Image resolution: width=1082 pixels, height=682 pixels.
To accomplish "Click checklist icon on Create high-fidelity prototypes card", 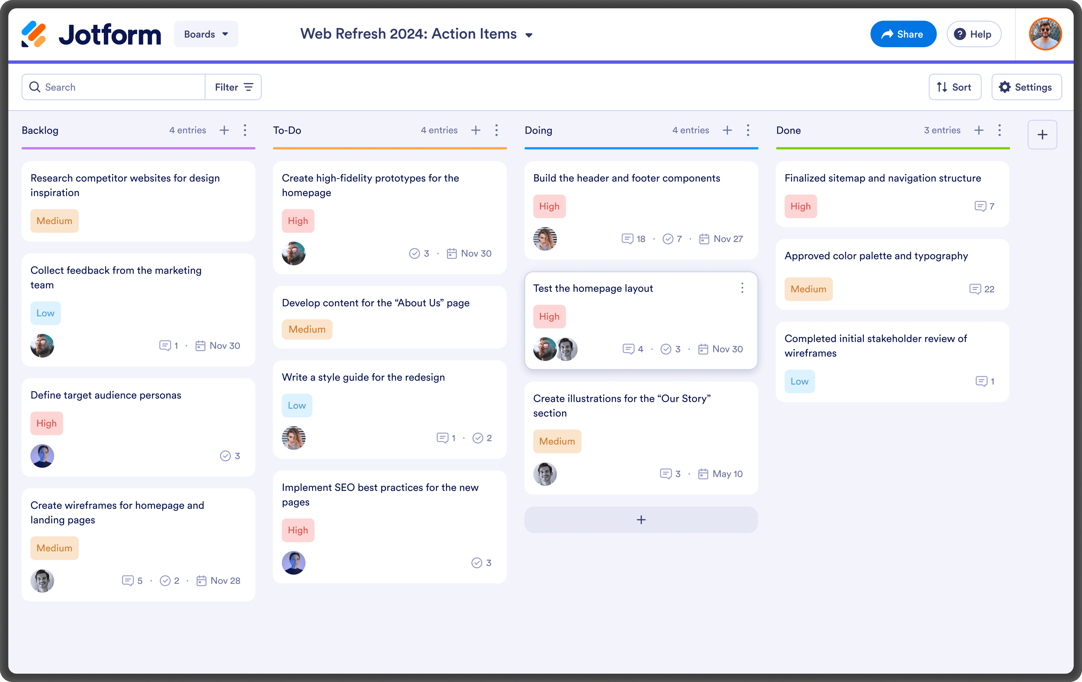I will (414, 253).
